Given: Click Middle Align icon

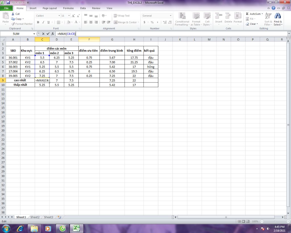Looking at the screenshot, I should point(91,16).
